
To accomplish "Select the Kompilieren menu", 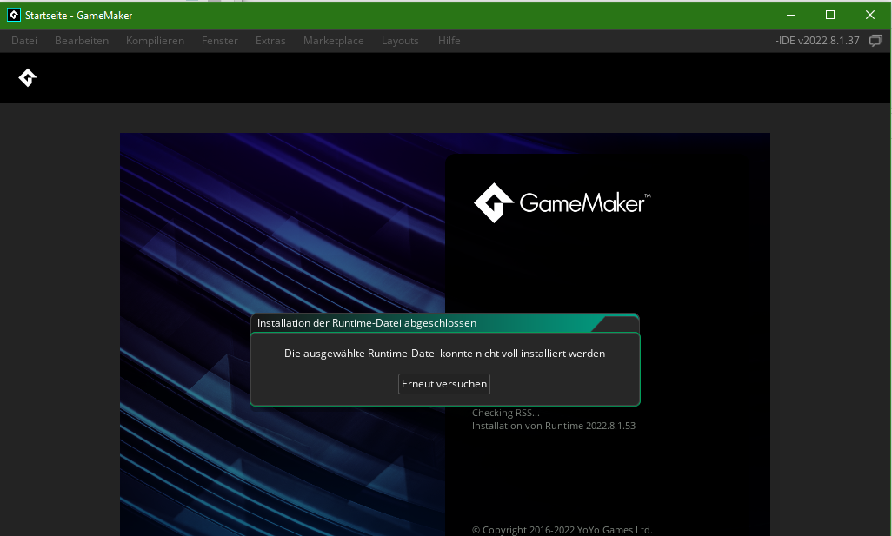I will (x=155, y=41).
